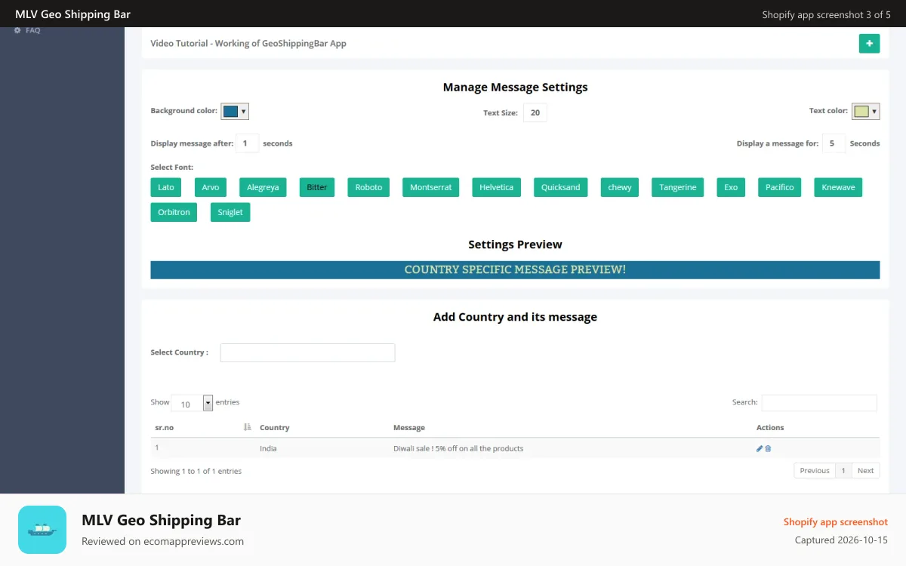Go to the Next page
Image resolution: width=906 pixels, height=566 pixels.
[x=866, y=470]
